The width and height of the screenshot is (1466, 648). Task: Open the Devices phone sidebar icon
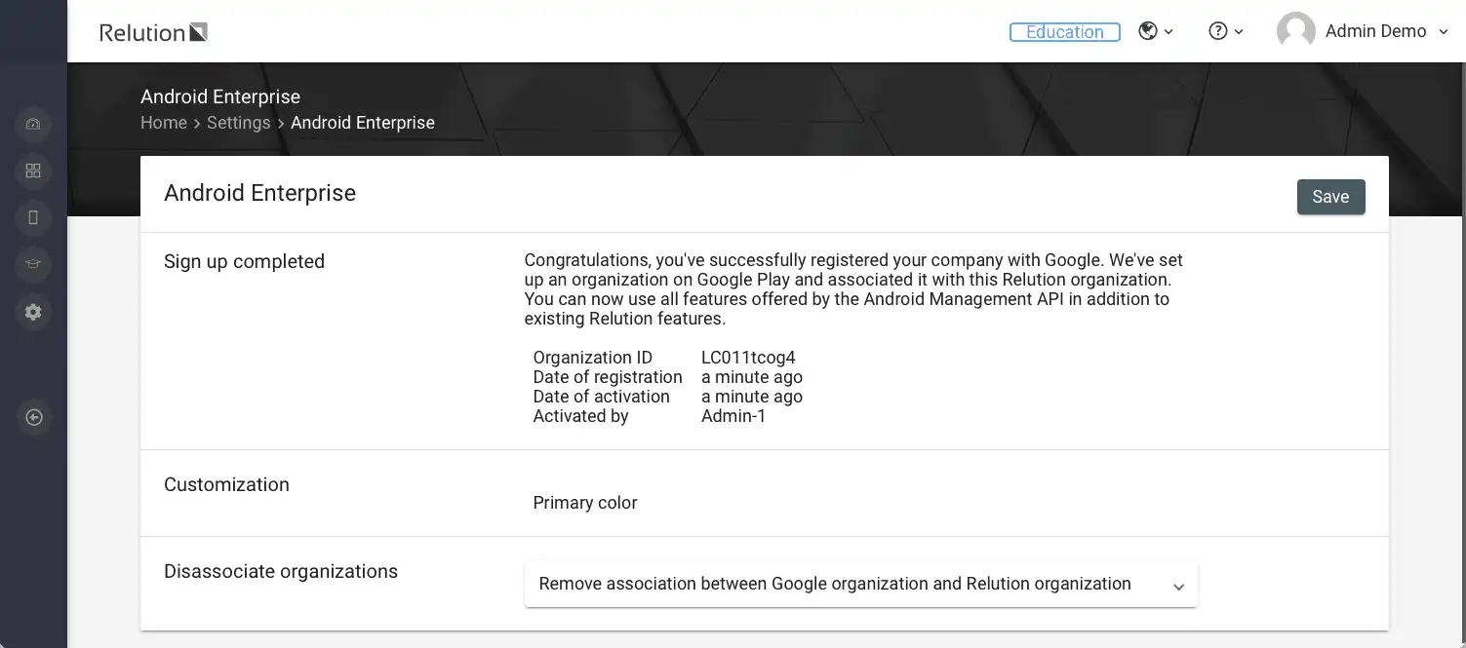coord(33,218)
